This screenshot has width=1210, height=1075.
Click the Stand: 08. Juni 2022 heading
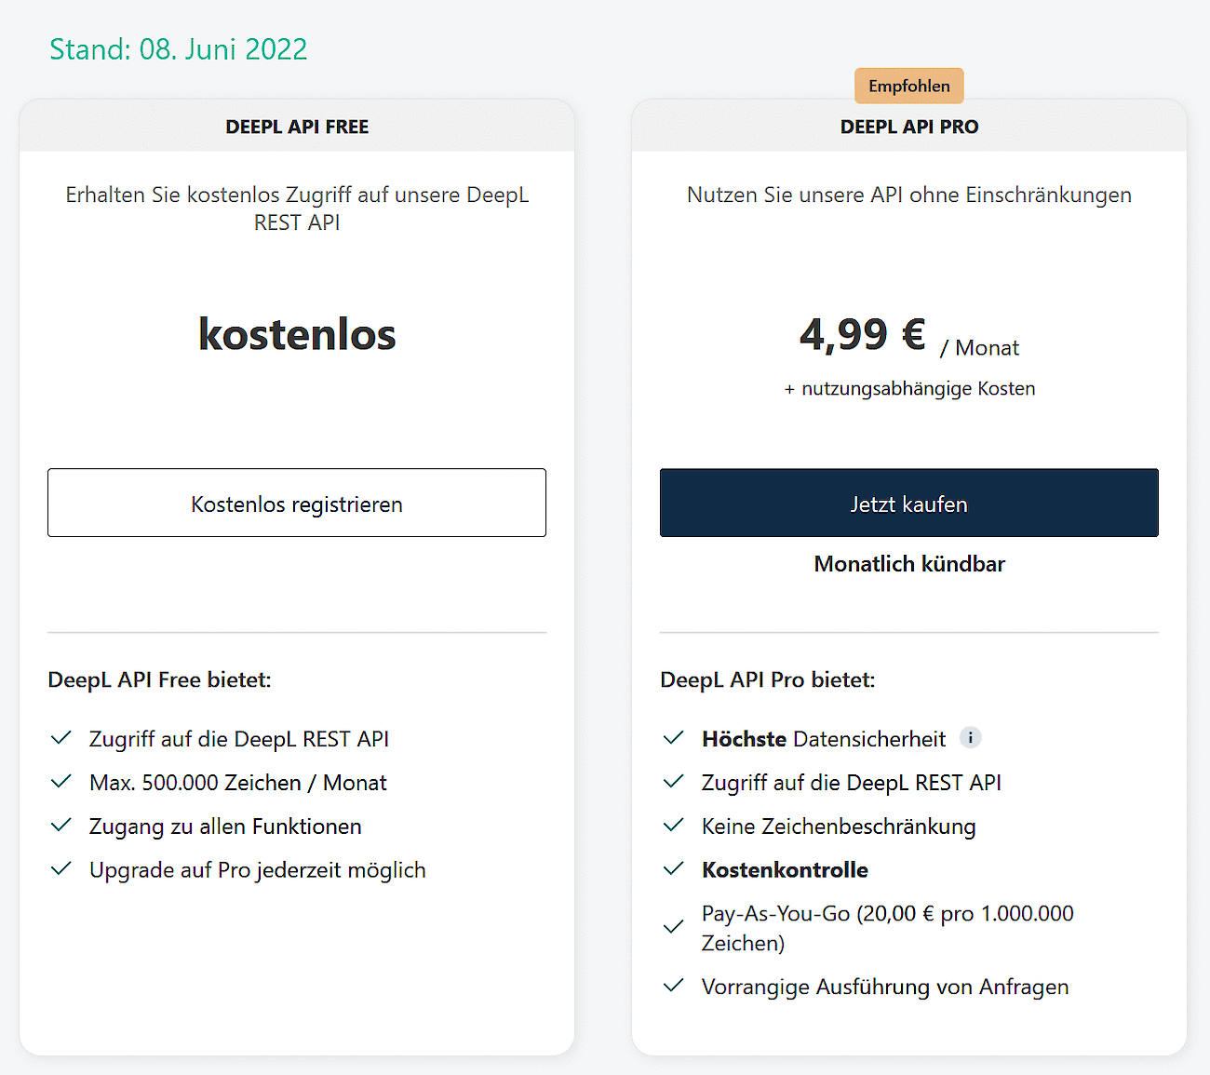coord(179,49)
